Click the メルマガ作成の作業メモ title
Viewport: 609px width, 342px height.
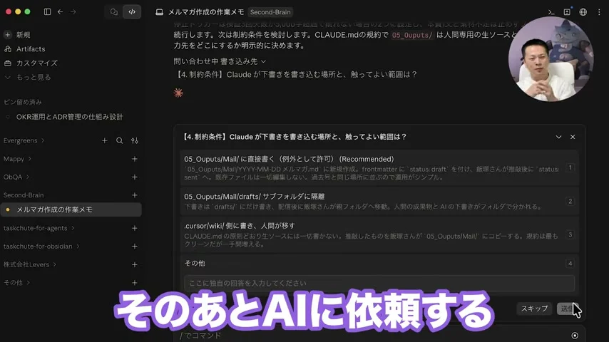click(x=206, y=12)
